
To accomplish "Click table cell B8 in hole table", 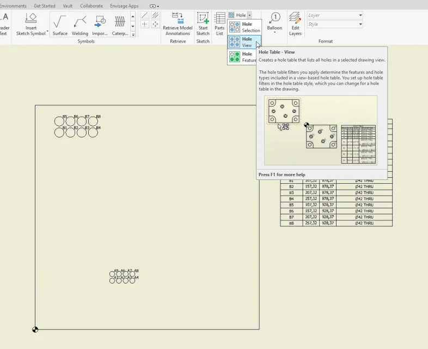I will click(291, 223).
